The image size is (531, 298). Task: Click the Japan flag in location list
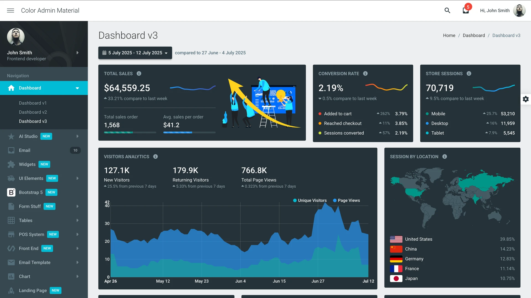(396, 279)
